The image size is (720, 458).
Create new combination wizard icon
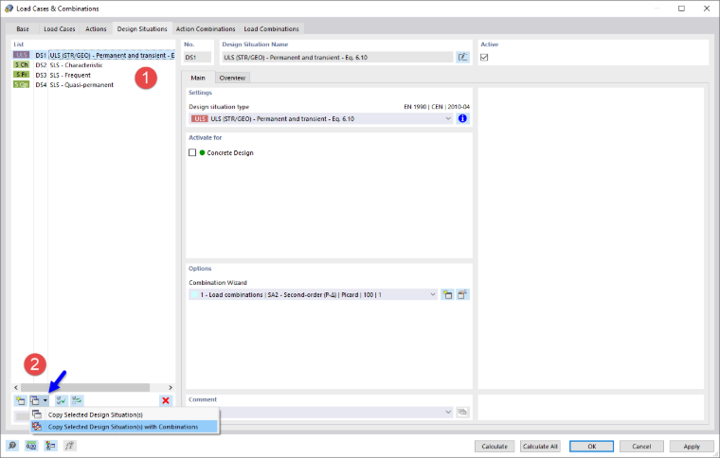[x=447, y=294]
